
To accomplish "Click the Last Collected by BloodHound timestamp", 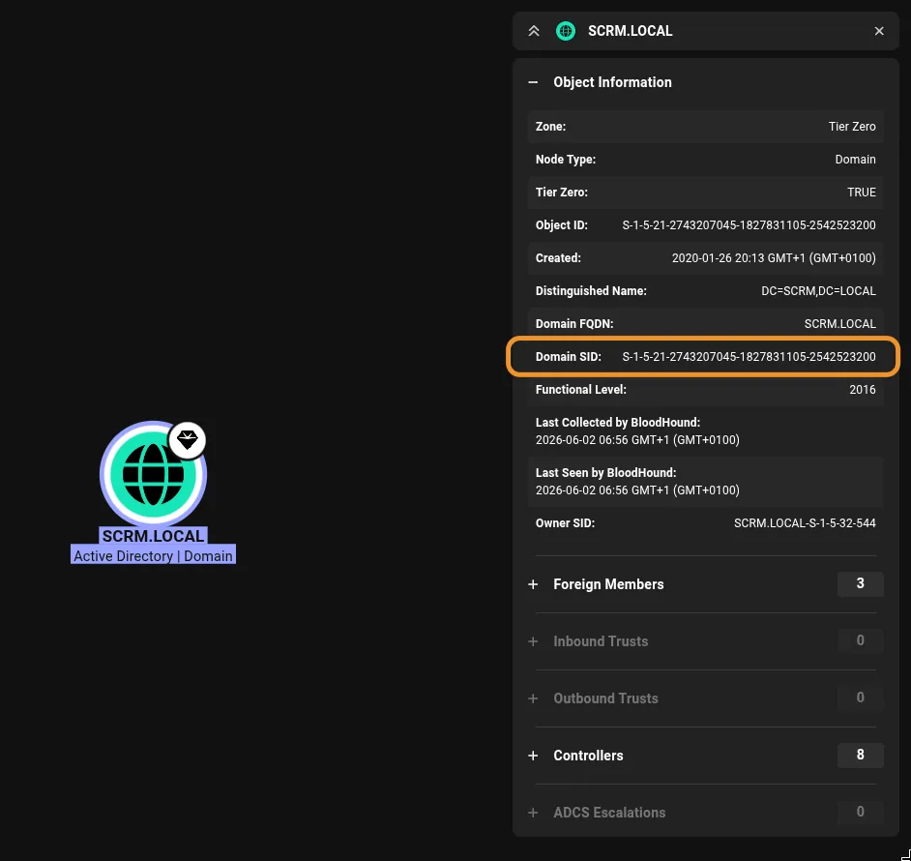I will coord(637,440).
